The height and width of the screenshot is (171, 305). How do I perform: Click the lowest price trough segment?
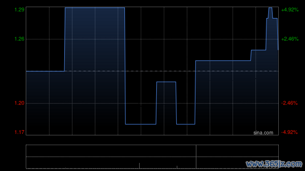point(141,124)
